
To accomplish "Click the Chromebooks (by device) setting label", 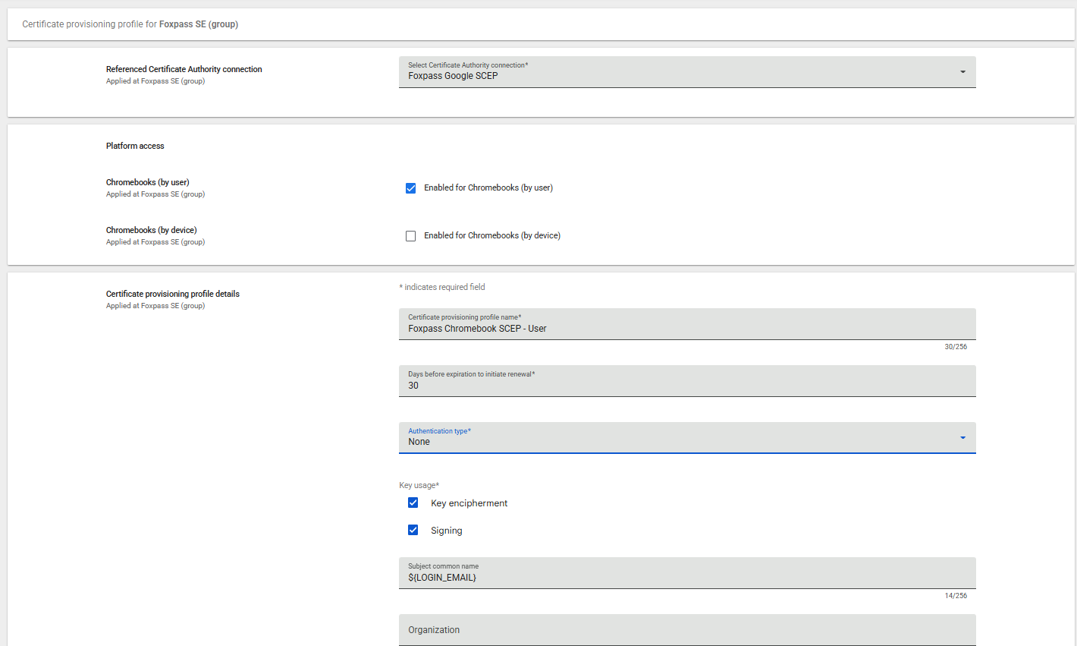I will coord(152,230).
